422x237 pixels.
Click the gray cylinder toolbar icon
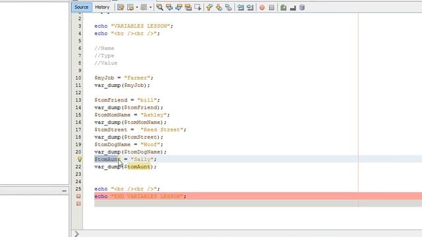click(302, 7)
